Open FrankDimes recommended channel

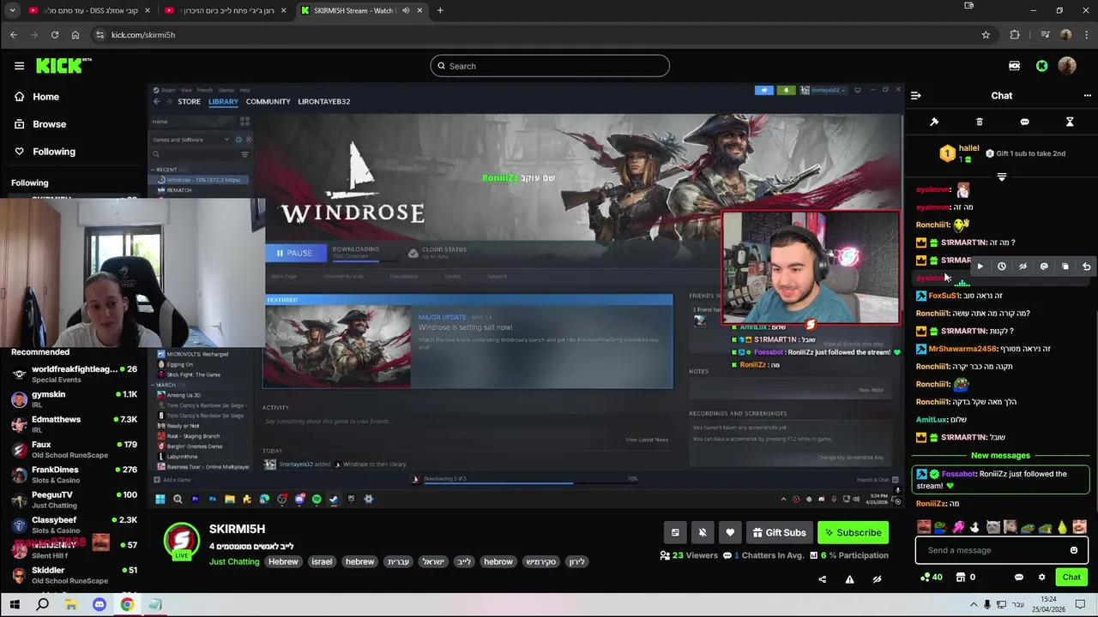(74, 474)
